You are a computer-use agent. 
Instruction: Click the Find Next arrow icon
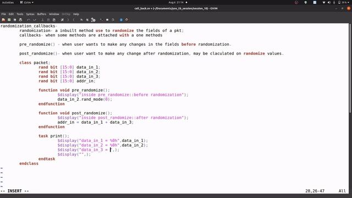coord(68,20)
